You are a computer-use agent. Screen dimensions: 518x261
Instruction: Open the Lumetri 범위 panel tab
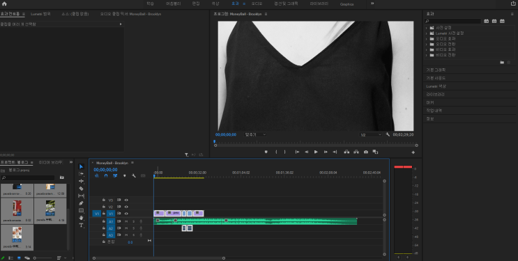pyautogui.click(x=40, y=14)
